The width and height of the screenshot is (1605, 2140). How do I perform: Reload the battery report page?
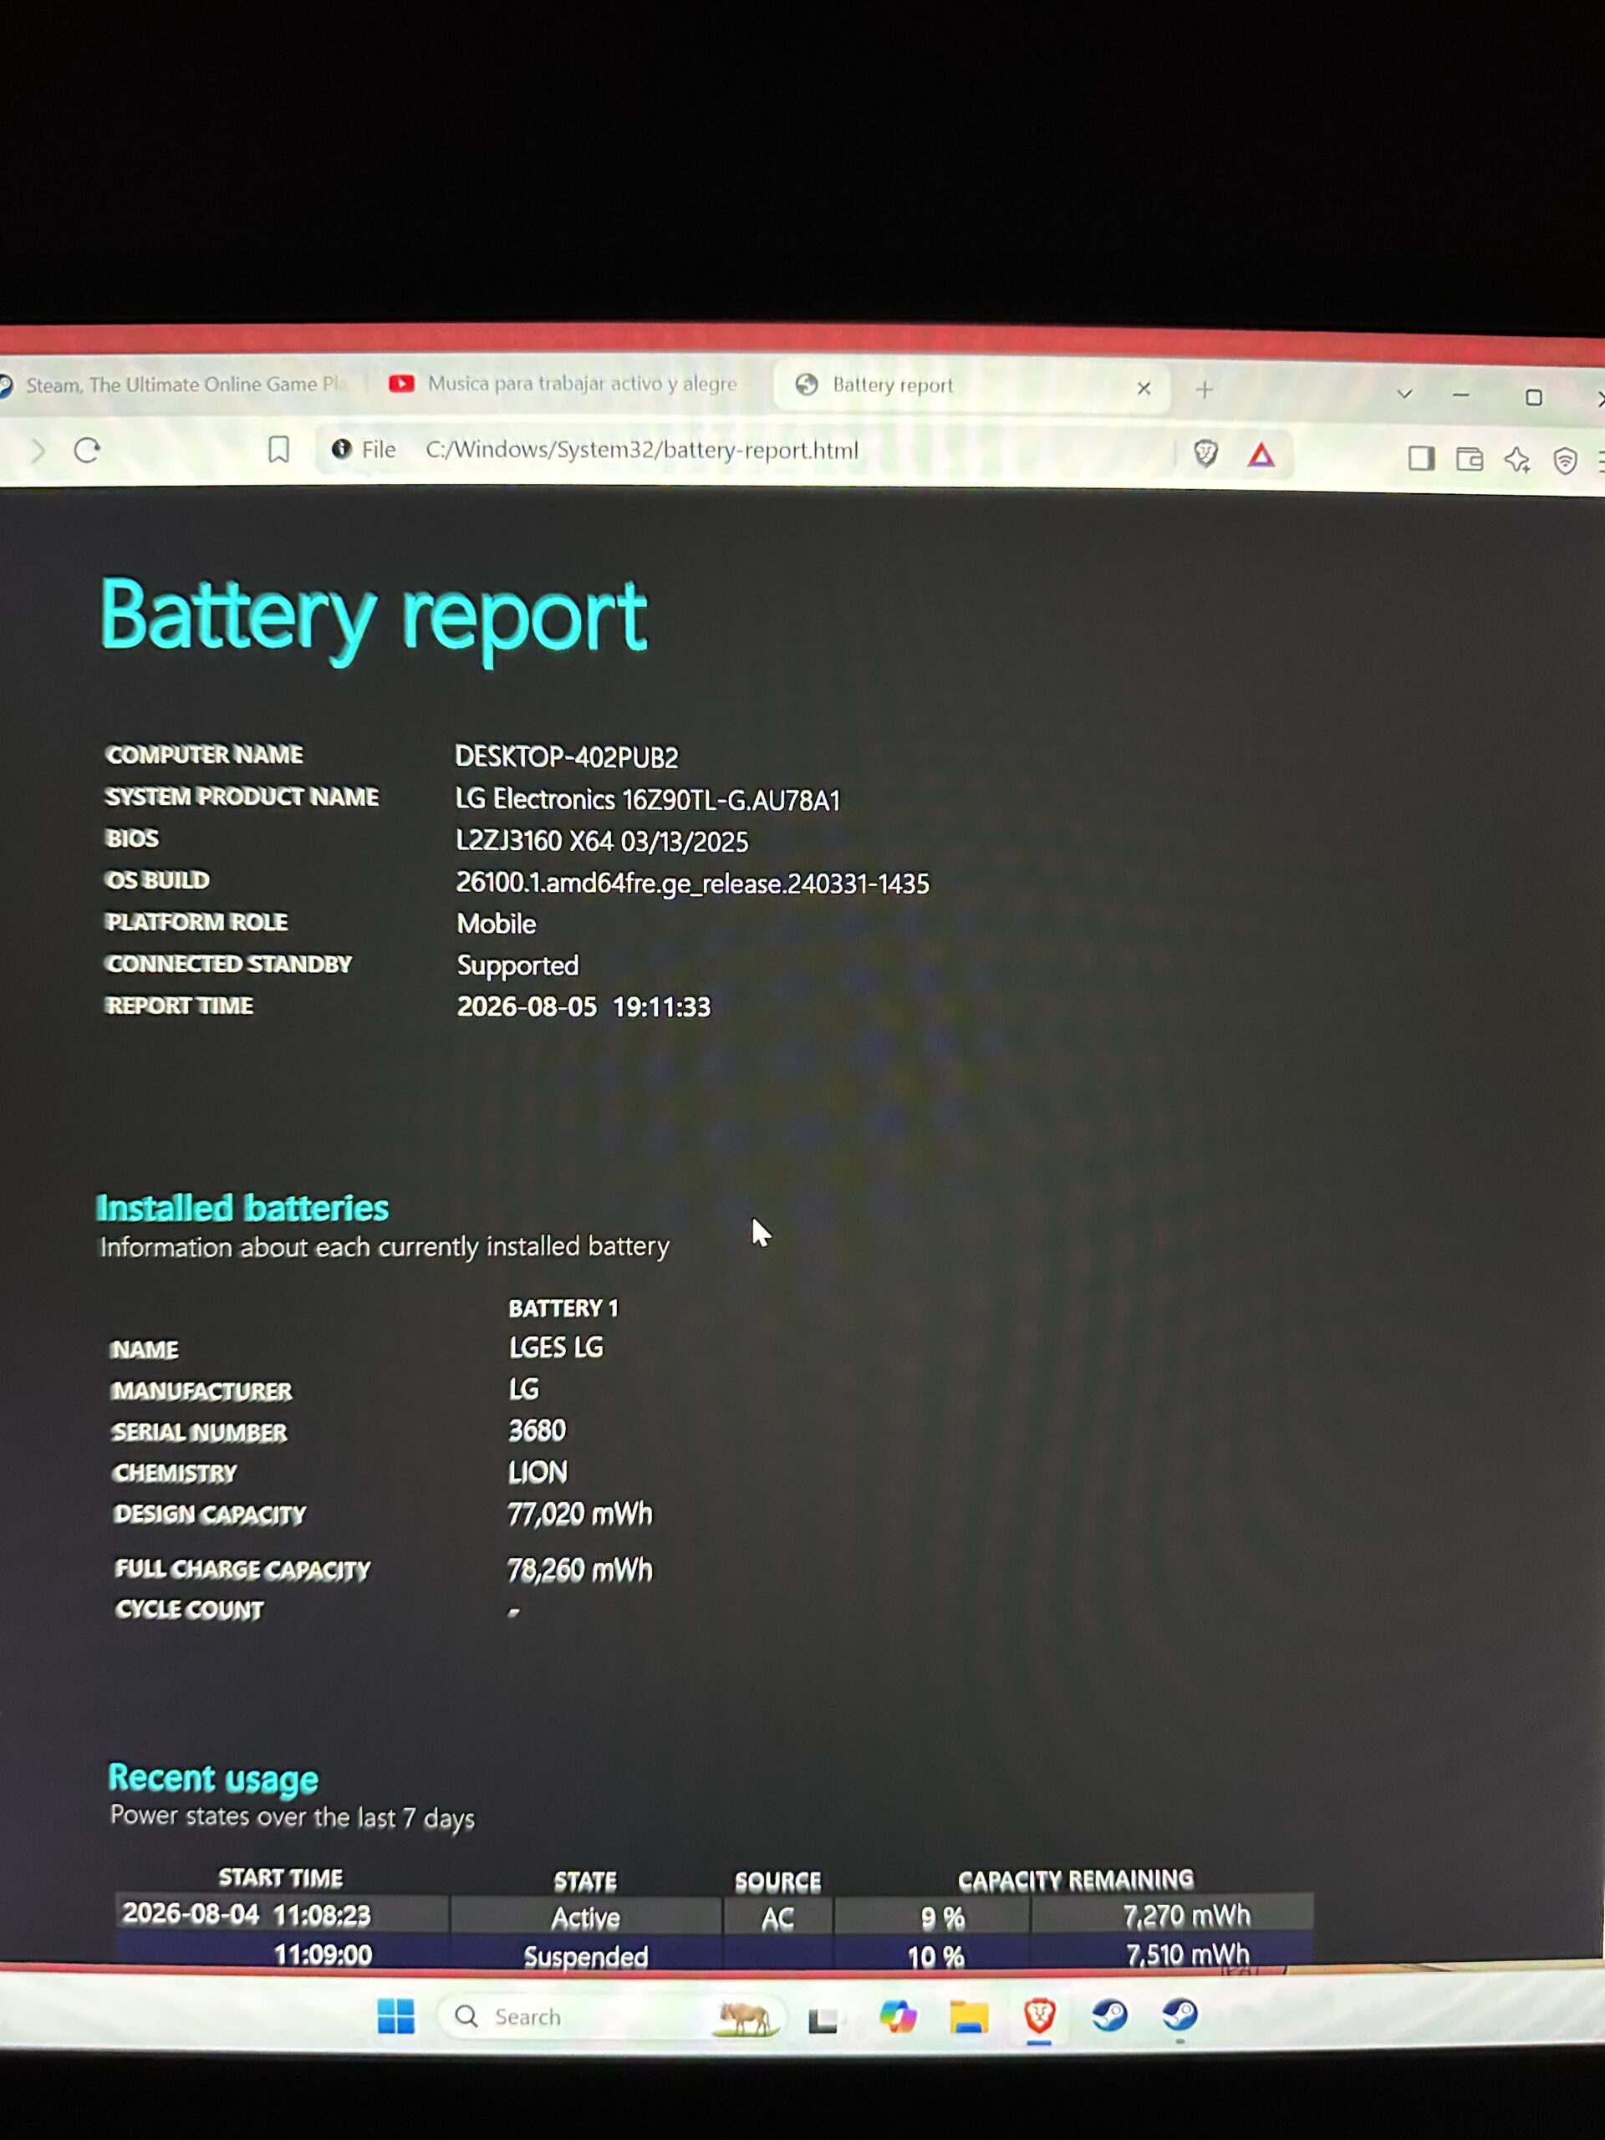(87, 450)
